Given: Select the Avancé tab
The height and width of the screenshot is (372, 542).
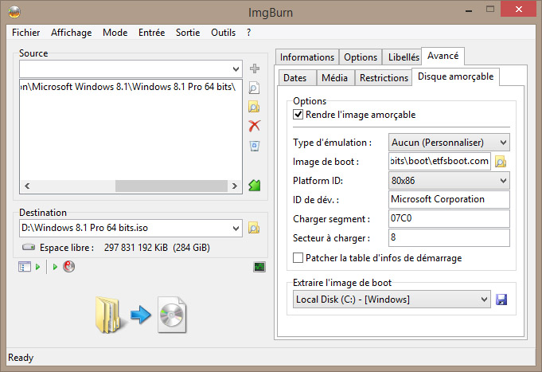Looking at the screenshot, I should [443, 56].
